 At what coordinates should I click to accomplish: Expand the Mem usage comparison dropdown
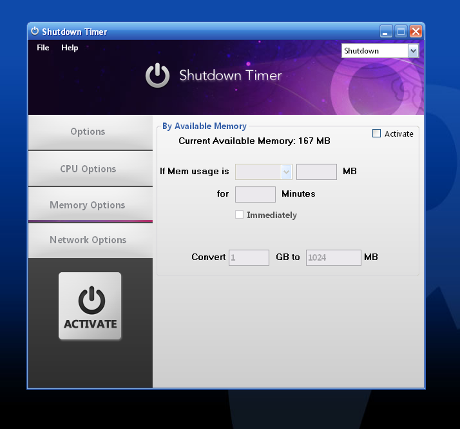tap(263, 172)
